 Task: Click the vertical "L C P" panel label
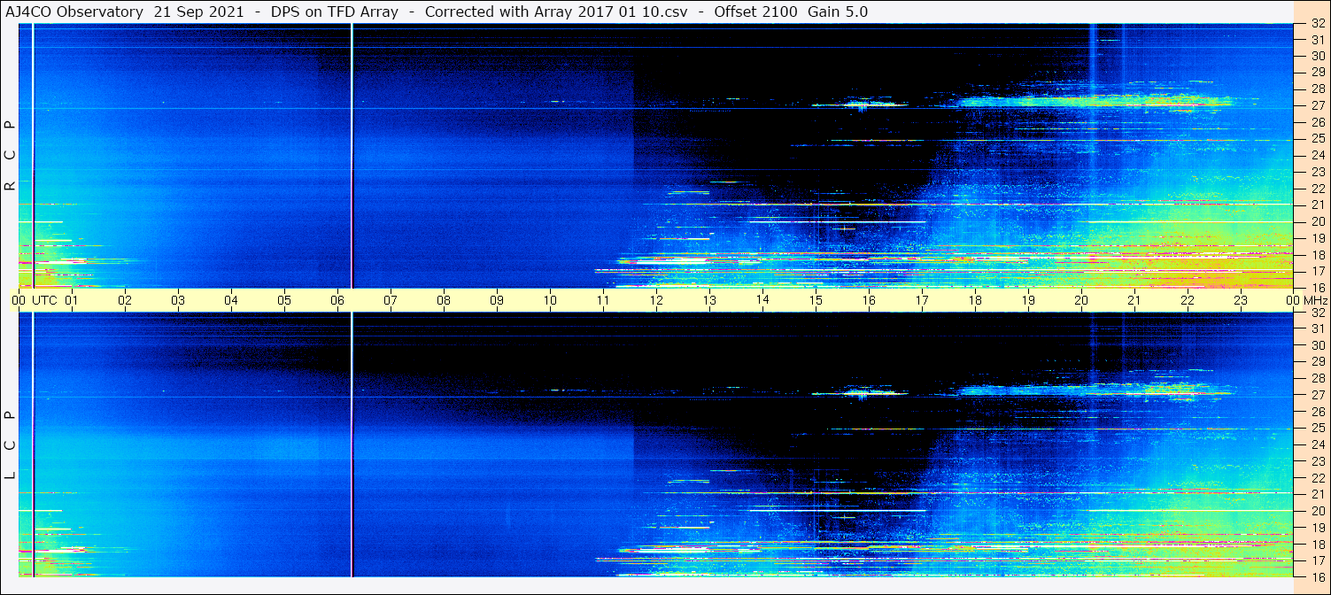(x=10, y=445)
